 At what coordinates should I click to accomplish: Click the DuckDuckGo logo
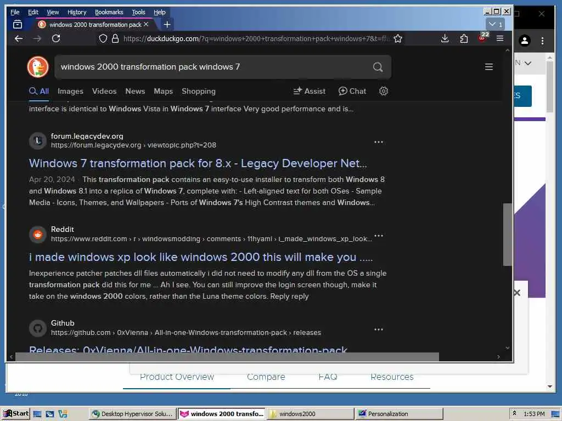[38, 66]
